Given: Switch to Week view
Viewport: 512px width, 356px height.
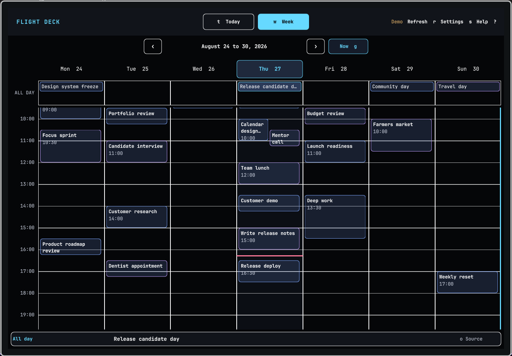Looking at the screenshot, I should pyautogui.click(x=283, y=22).
